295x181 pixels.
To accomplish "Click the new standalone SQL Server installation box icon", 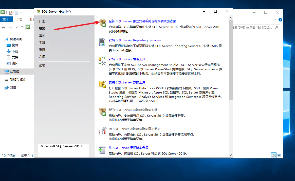I will click(x=102, y=23).
